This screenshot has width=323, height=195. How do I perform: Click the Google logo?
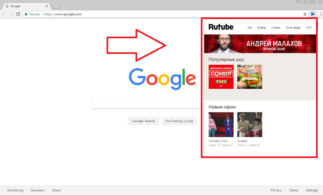pos(162,79)
